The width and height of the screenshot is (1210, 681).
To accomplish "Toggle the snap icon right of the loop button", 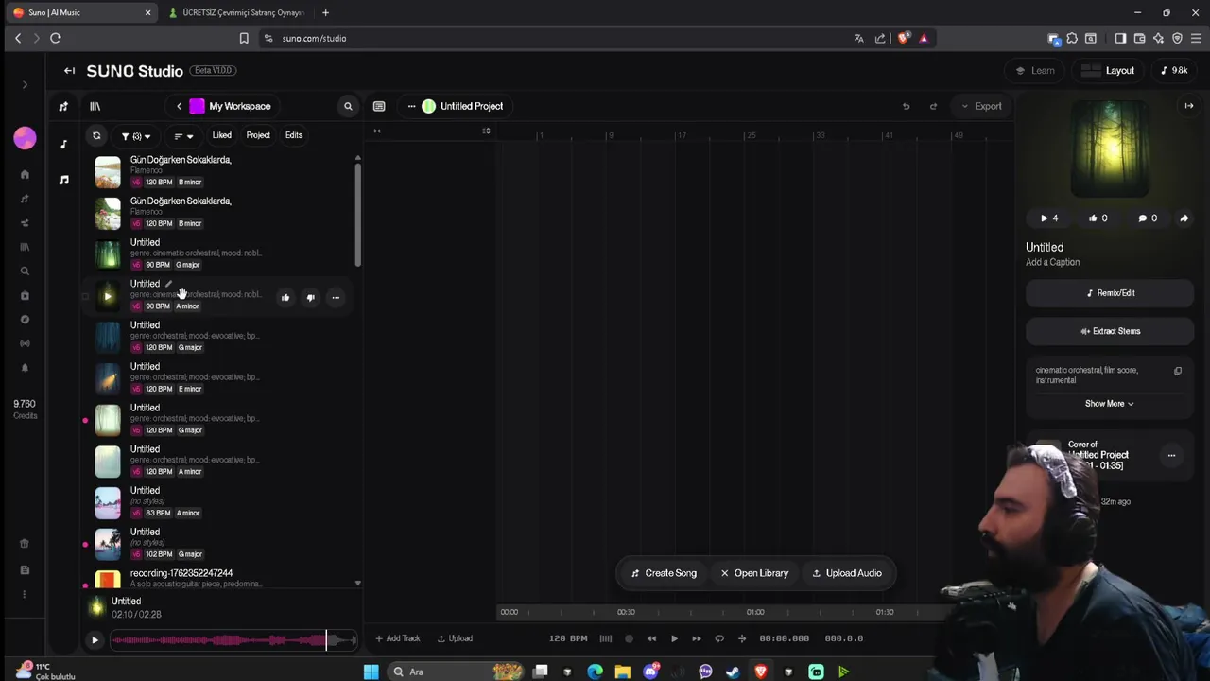I will (742, 639).
